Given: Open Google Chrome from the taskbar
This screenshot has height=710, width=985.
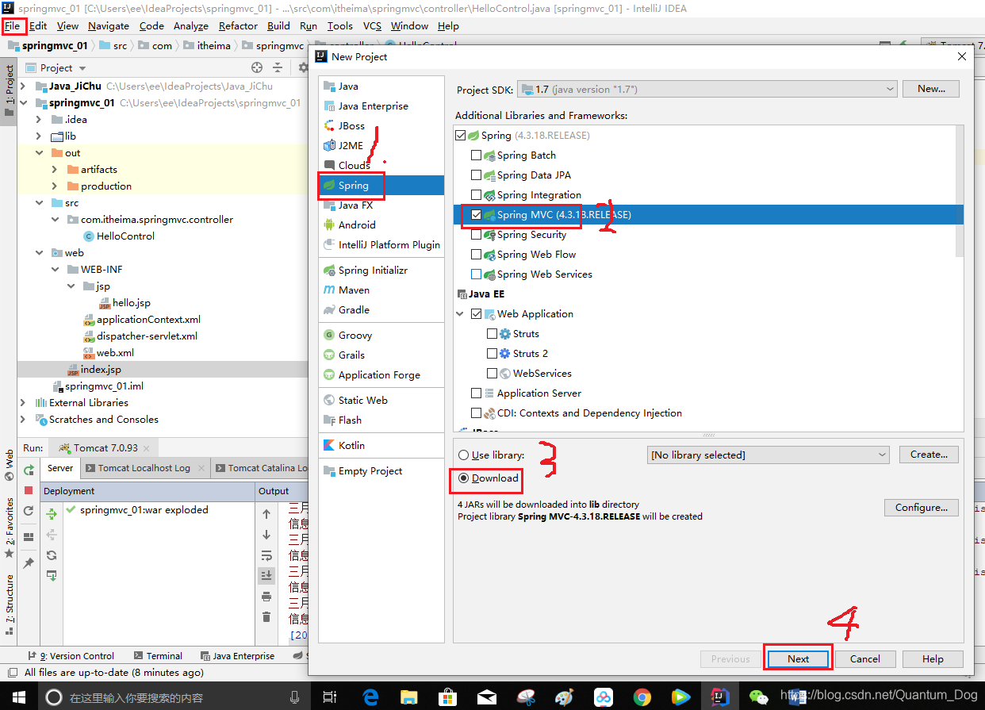Looking at the screenshot, I should coord(642,697).
